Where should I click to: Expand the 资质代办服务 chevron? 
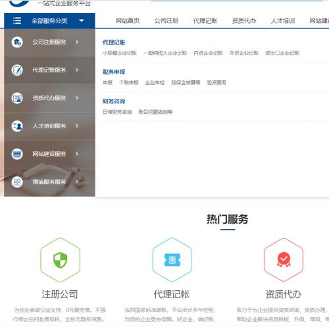[x=77, y=98]
